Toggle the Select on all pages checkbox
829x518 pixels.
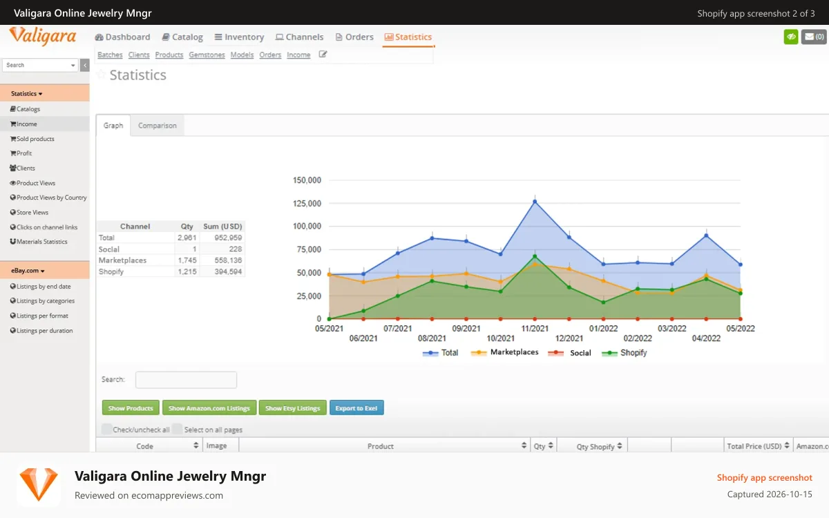click(x=178, y=429)
